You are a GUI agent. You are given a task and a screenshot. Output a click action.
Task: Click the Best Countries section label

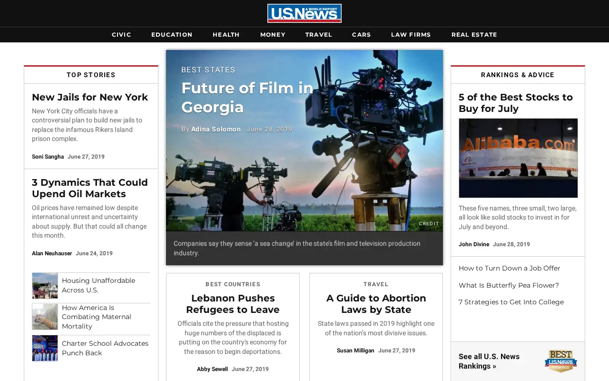click(233, 284)
